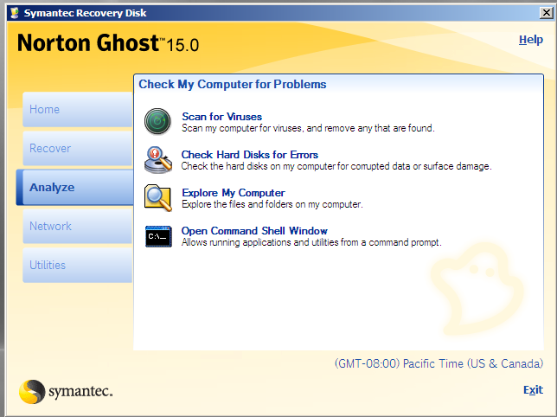This screenshot has width=557, height=417.
Task: Click the Exit link
Action: coord(533,390)
